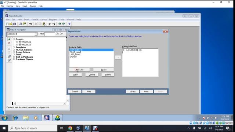The image size is (235, 132).
Task: Click inside the Mailing Label Text box
Action: click(140, 63)
